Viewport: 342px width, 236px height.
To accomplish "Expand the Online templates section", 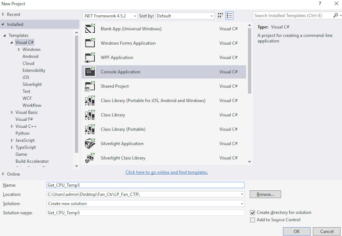I will click(3, 174).
